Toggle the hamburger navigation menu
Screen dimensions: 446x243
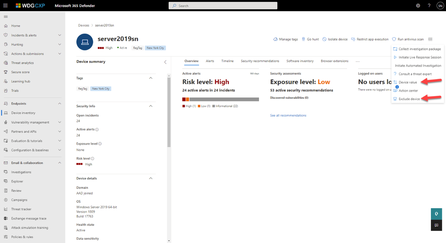click(6, 17)
